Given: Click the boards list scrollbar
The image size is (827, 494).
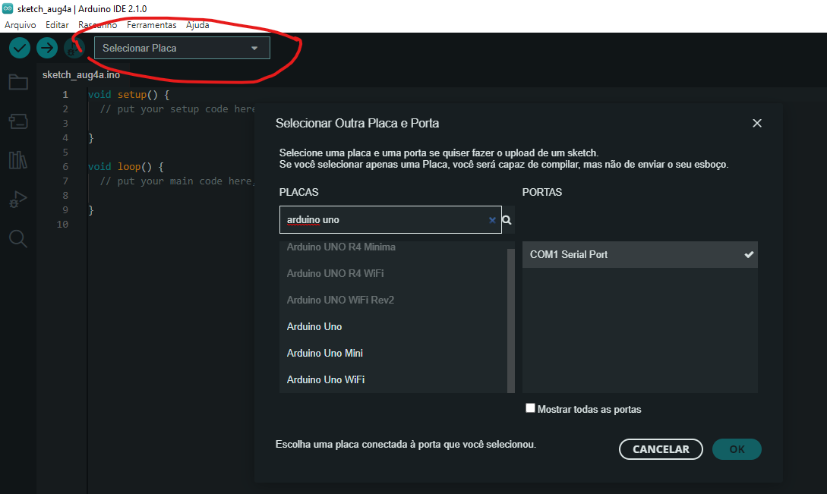Looking at the screenshot, I should click(x=510, y=320).
